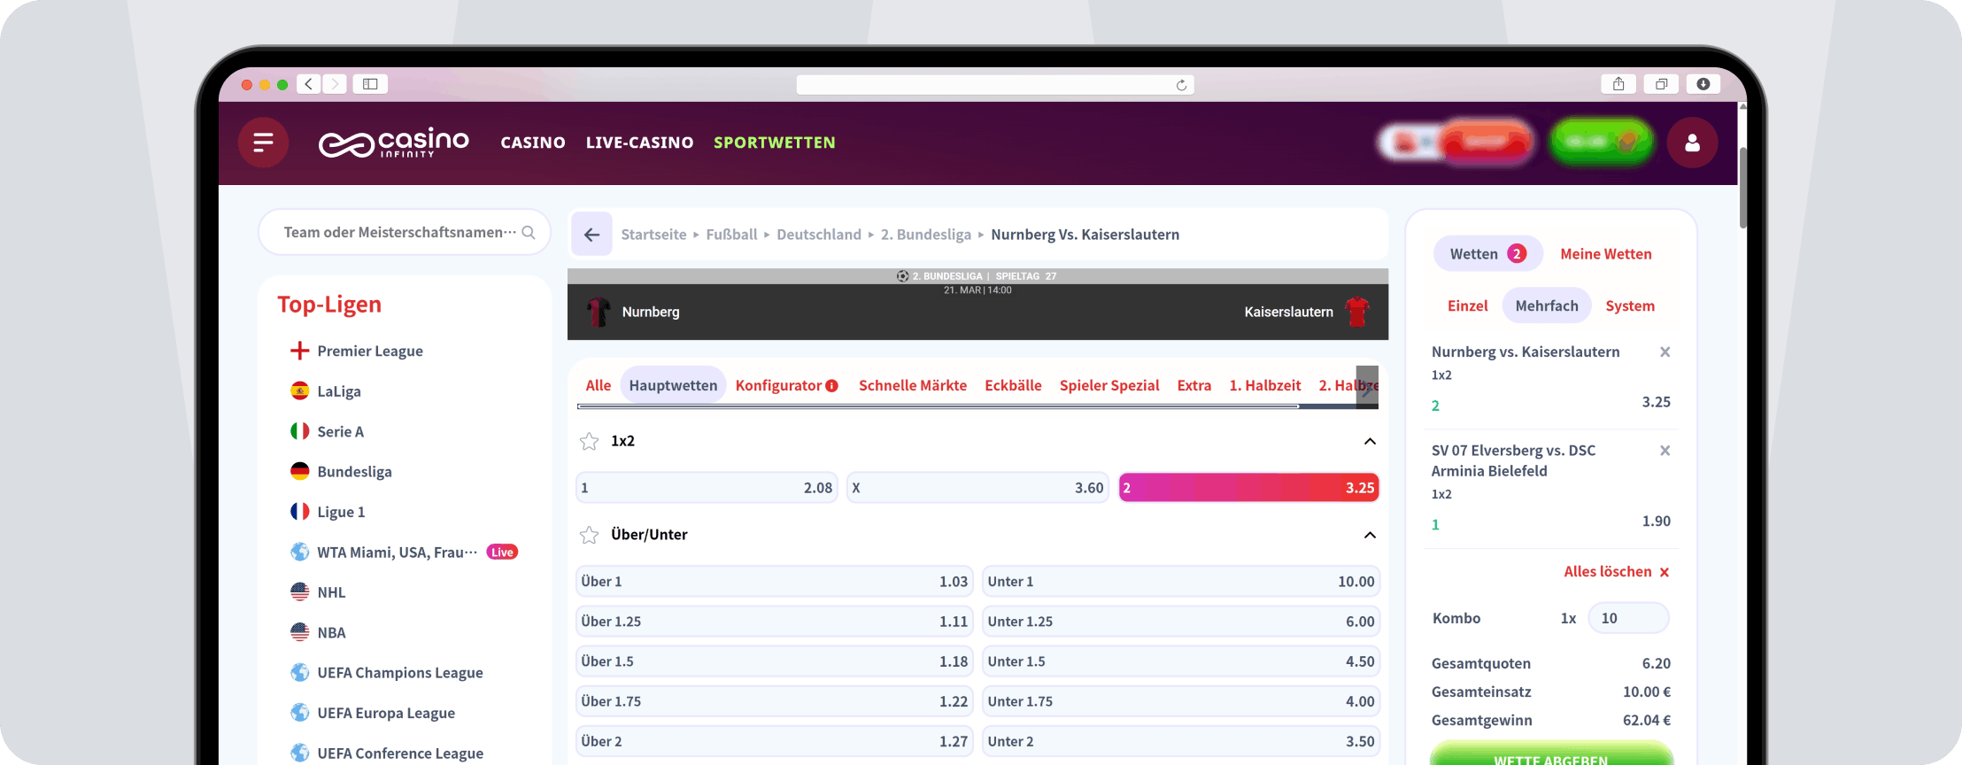Toggle the browser sidebar icon
Image resolution: width=1962 pixels, height=765 pixels.
coord(370,84)
